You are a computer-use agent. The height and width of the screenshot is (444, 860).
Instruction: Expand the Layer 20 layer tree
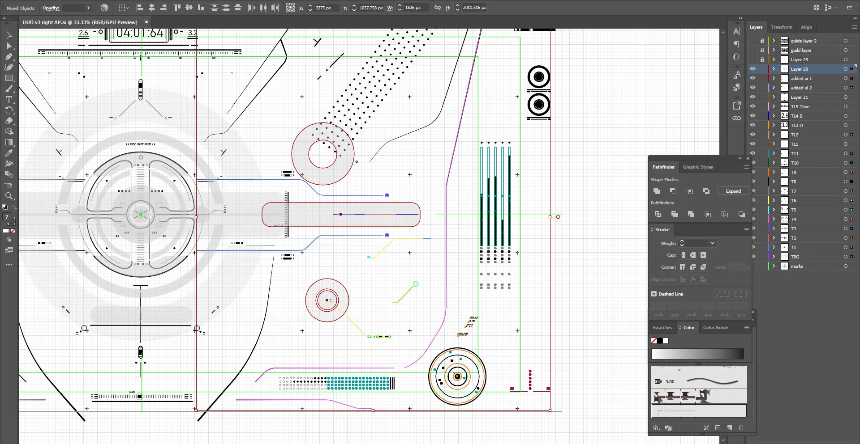pos(774,69)
